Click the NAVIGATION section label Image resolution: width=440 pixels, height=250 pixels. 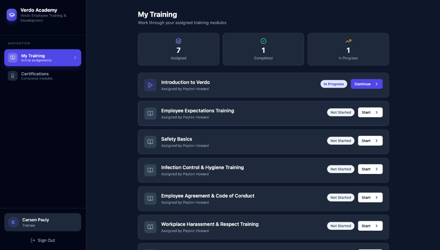(19, 43)
